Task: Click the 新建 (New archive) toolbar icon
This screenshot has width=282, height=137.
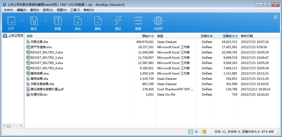Action: tap(58, 21)
